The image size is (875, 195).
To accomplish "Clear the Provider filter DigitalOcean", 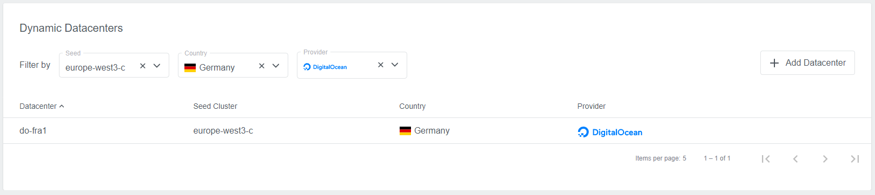I will click(x=381, y=65).
